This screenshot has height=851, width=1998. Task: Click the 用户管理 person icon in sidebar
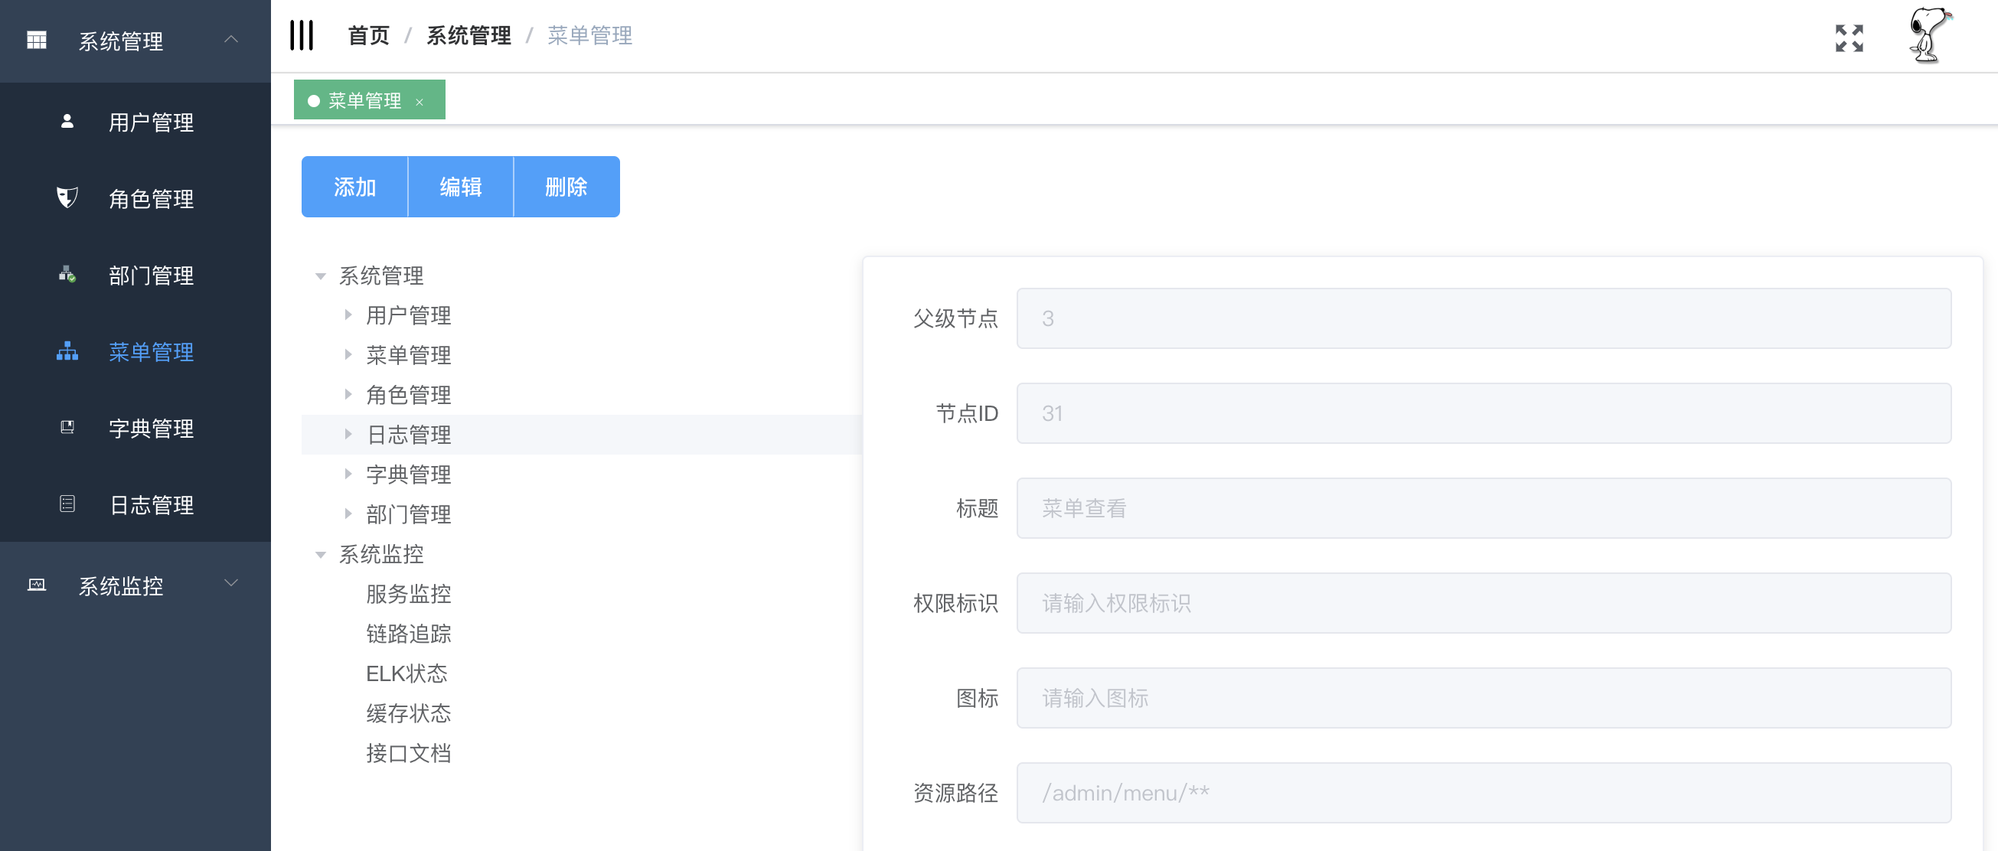(x=67, y=122)
